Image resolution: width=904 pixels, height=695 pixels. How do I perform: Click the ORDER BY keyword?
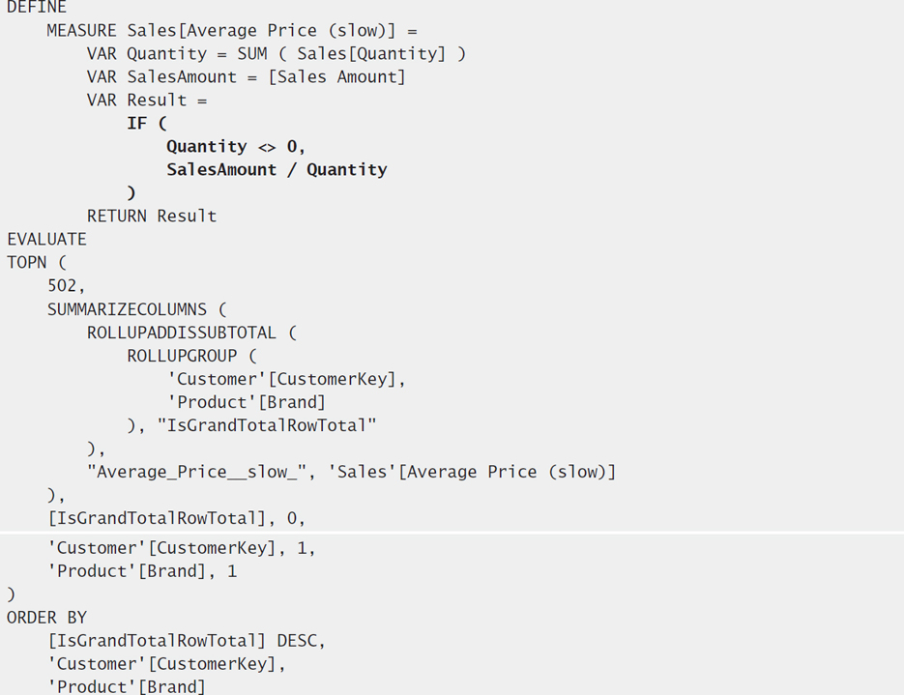pos(46,618)
